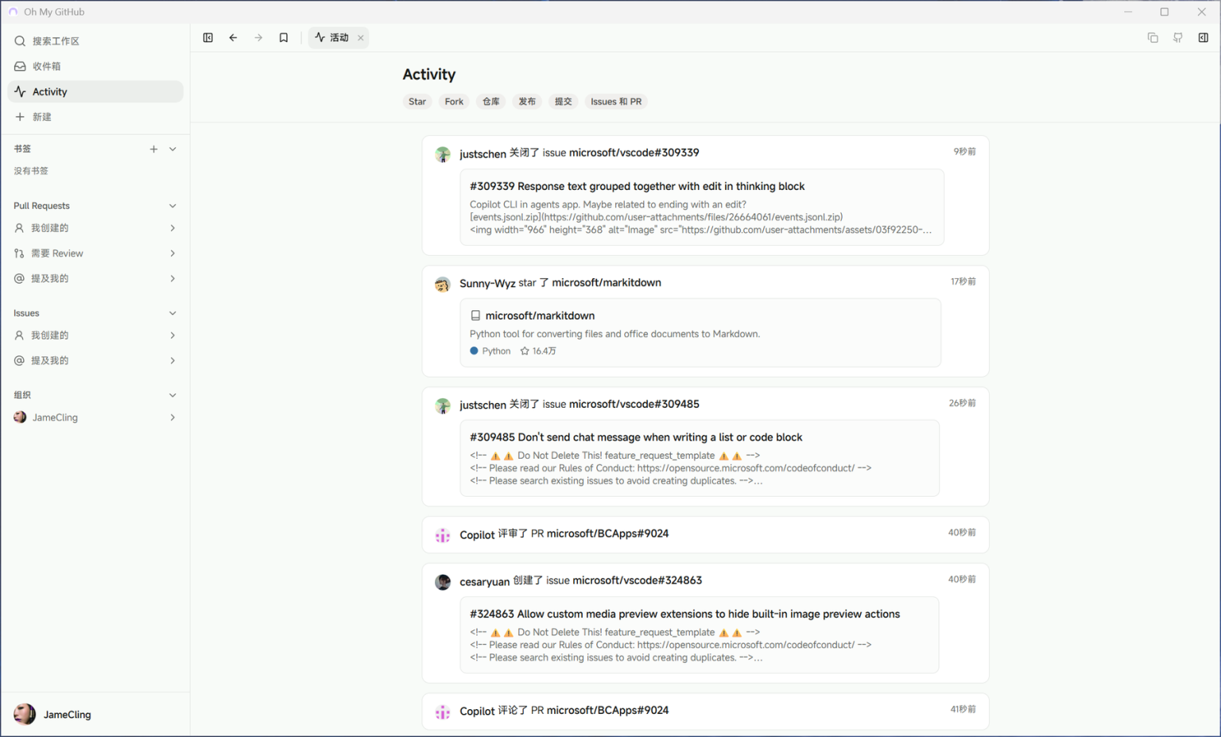Toggle the right side panel icon
Image resolution: width=1221 pixels, height=737 pixels.
point(1204,37)
